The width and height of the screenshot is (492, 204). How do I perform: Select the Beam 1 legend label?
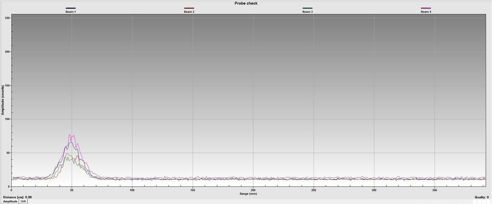(x=71, y=12)
